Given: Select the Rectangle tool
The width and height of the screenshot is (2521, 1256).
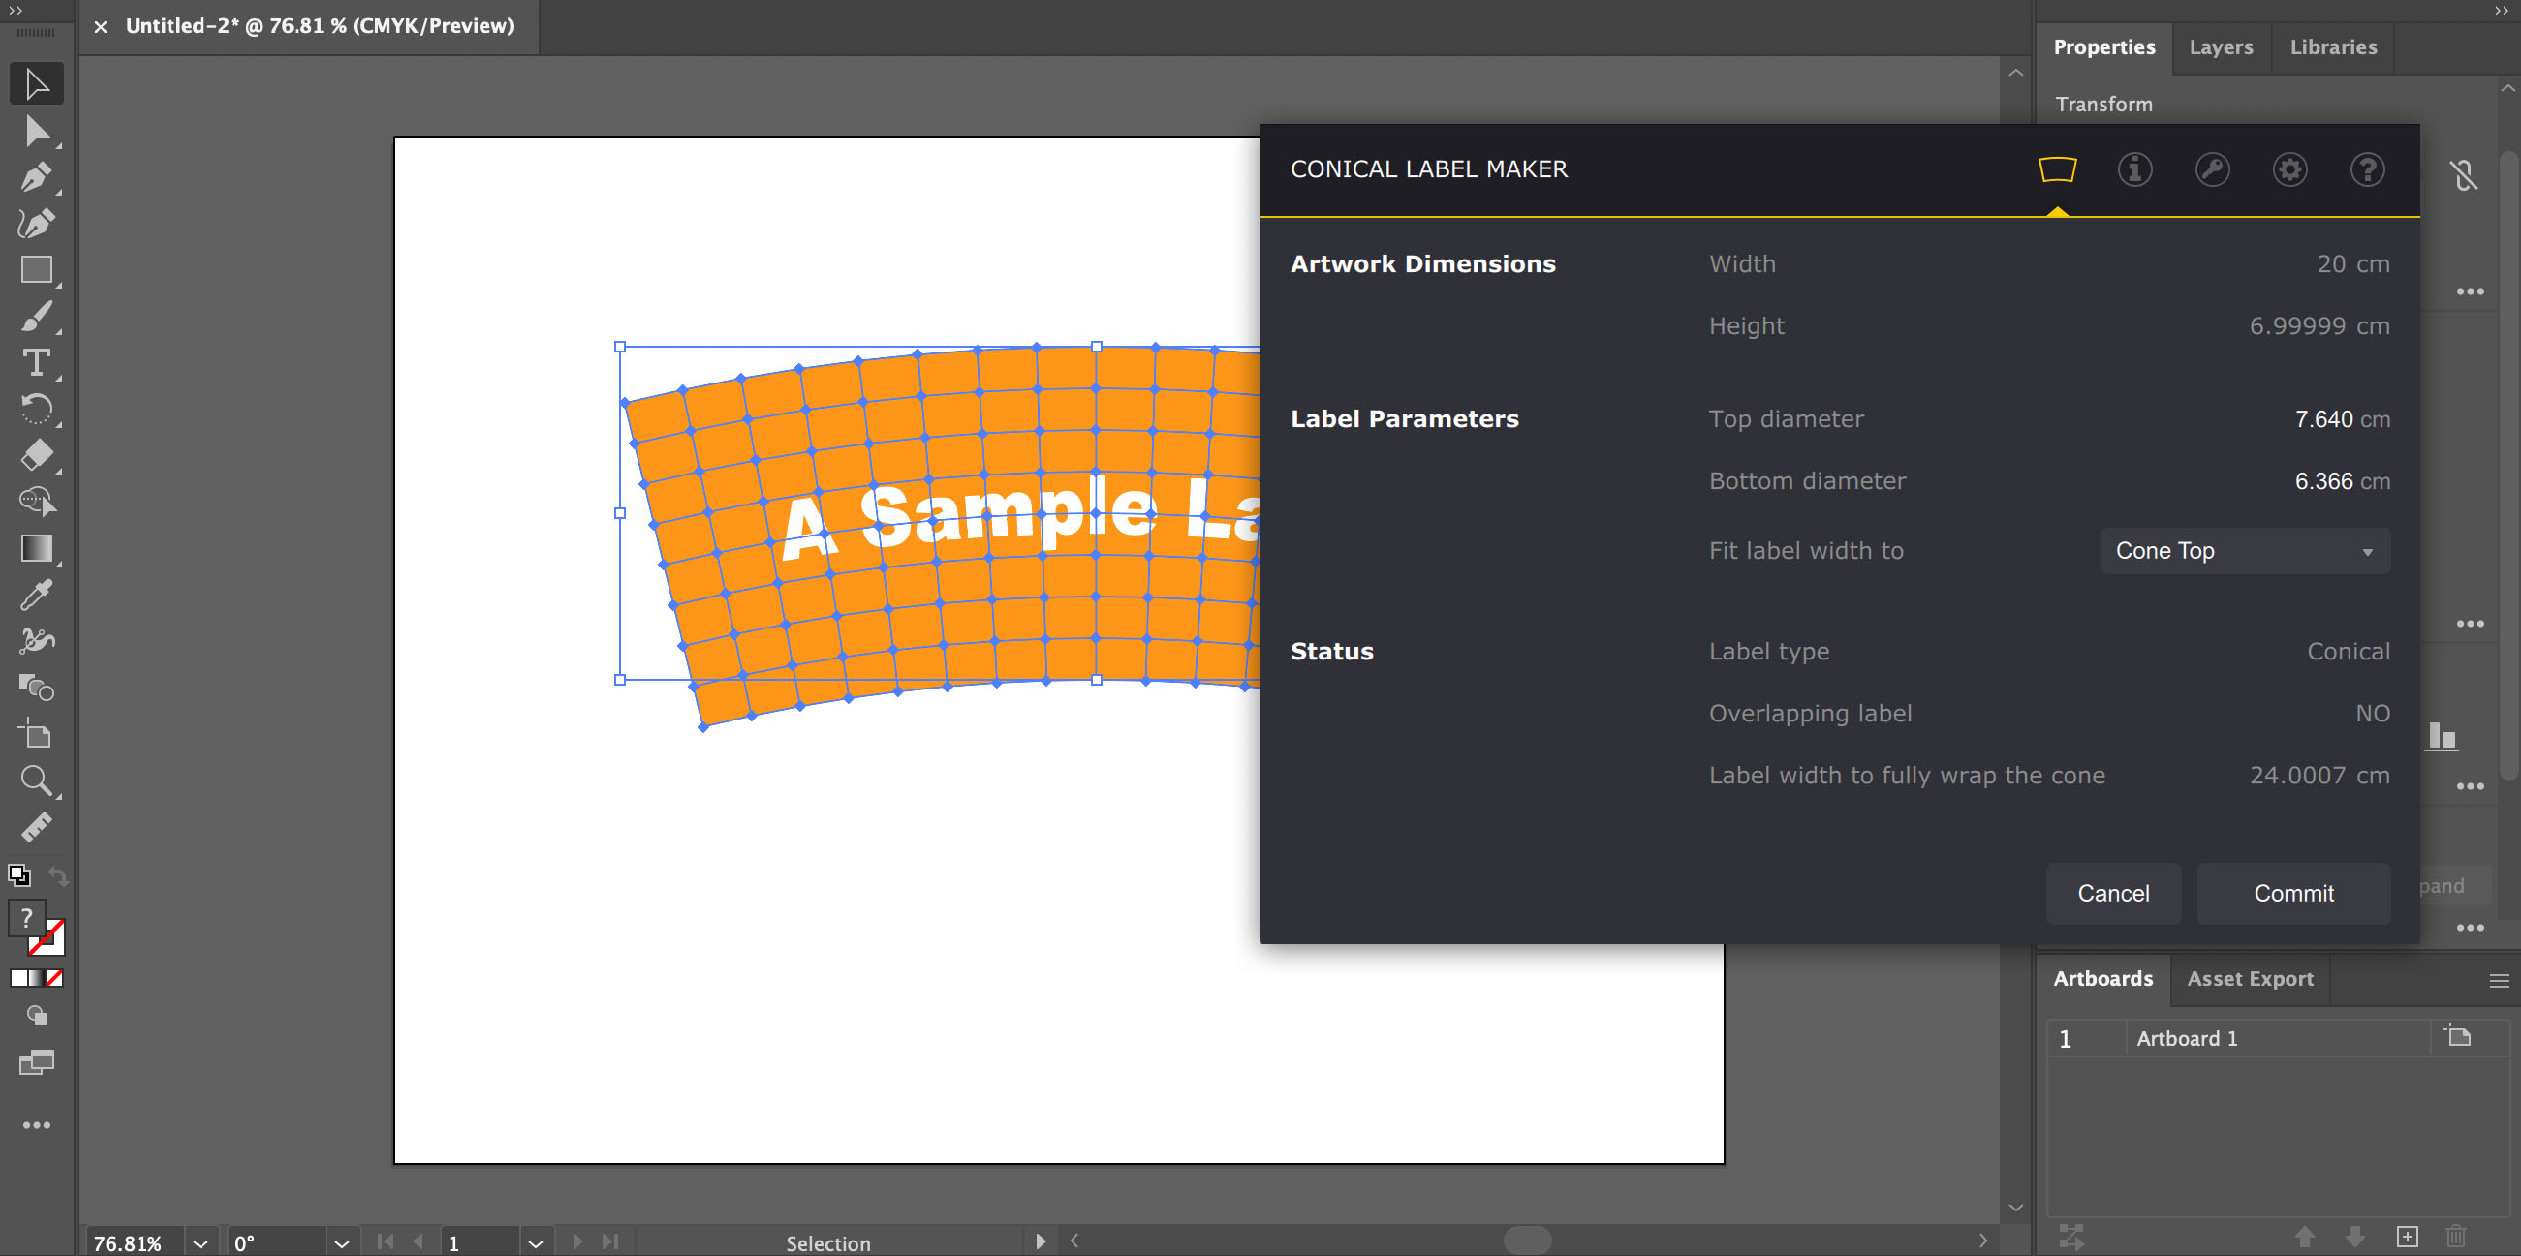Looking at the screenshot, I should coord(37,269).
